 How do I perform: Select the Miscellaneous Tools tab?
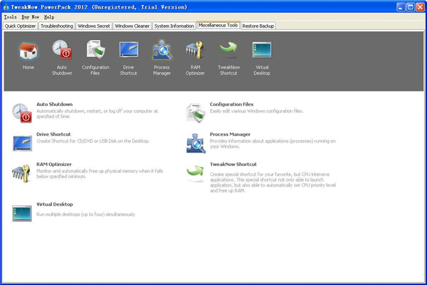point(218,26)
